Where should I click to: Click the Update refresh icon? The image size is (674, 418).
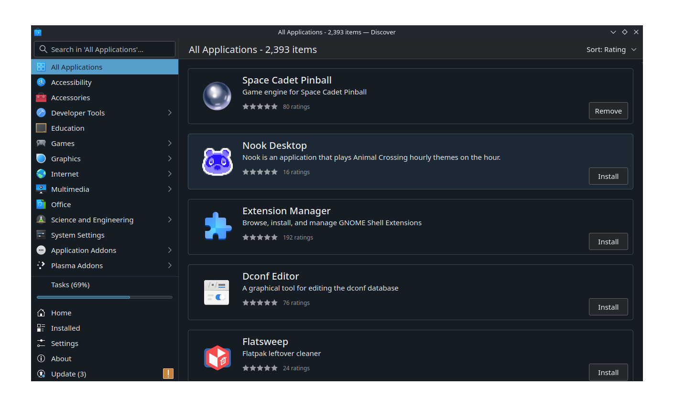41,374
